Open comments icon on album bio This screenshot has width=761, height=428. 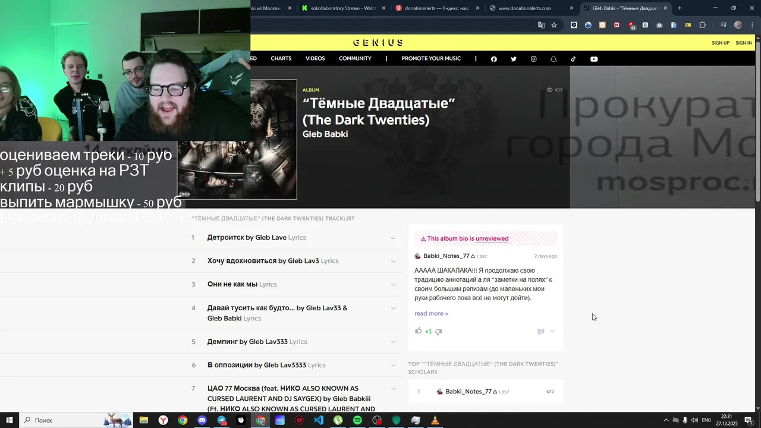[x=540, y=332]
